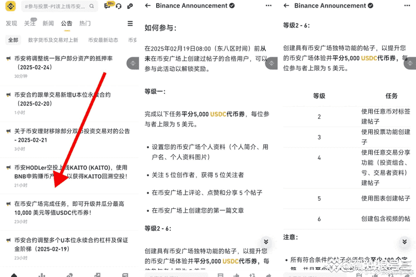Tap megaphone icon beside 币安理财 announcement
The image size is (416, 277).
pos(9,131)
